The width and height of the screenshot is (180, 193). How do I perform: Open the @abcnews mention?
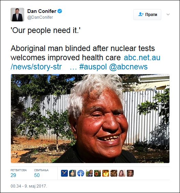tap(128, 67)
